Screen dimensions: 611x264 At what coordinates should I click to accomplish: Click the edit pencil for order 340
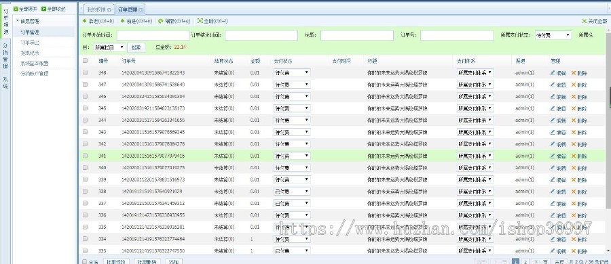[x=552, y=168]
